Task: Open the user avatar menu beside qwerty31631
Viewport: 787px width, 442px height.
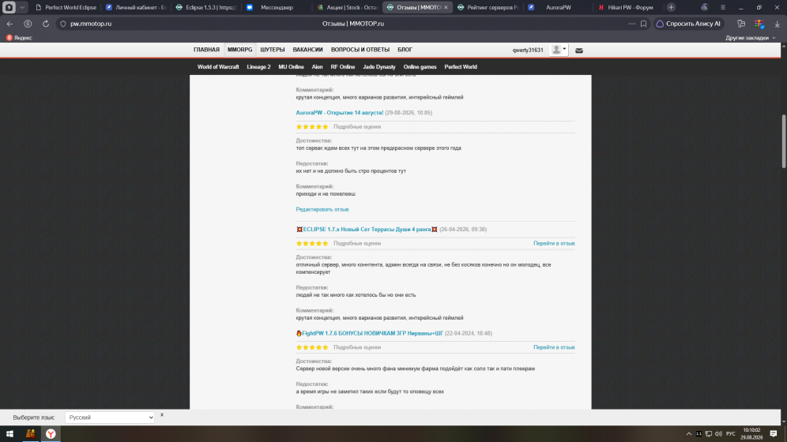Action: point(559,50)
